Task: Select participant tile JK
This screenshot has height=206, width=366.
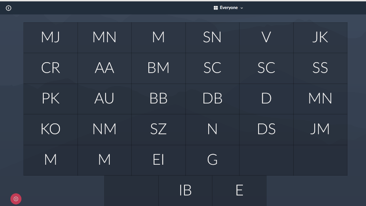Action: 320,37
